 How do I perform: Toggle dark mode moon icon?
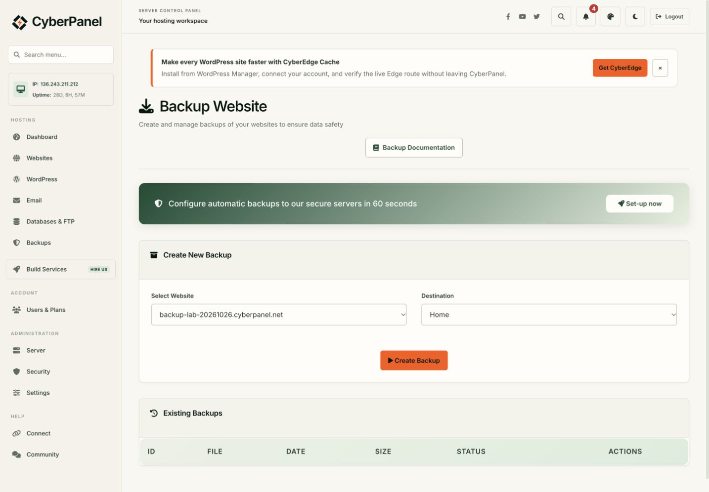[635, 16]
